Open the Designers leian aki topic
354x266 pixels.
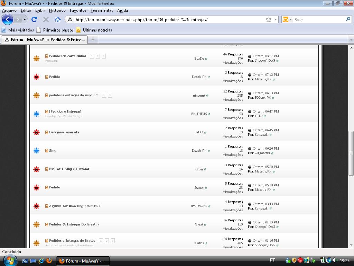click(64, 132)
